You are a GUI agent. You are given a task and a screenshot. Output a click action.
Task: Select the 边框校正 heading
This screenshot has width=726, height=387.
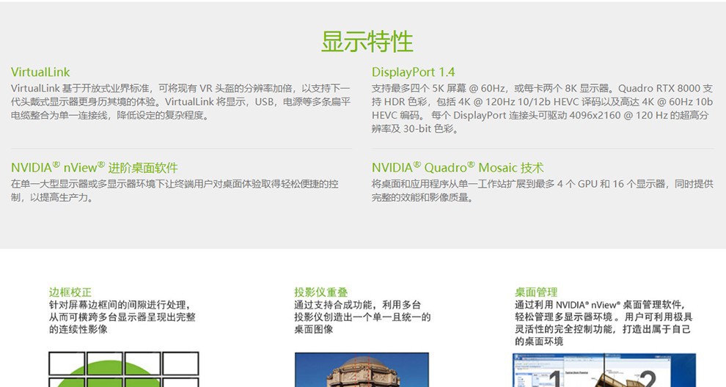tap(70, 292)
